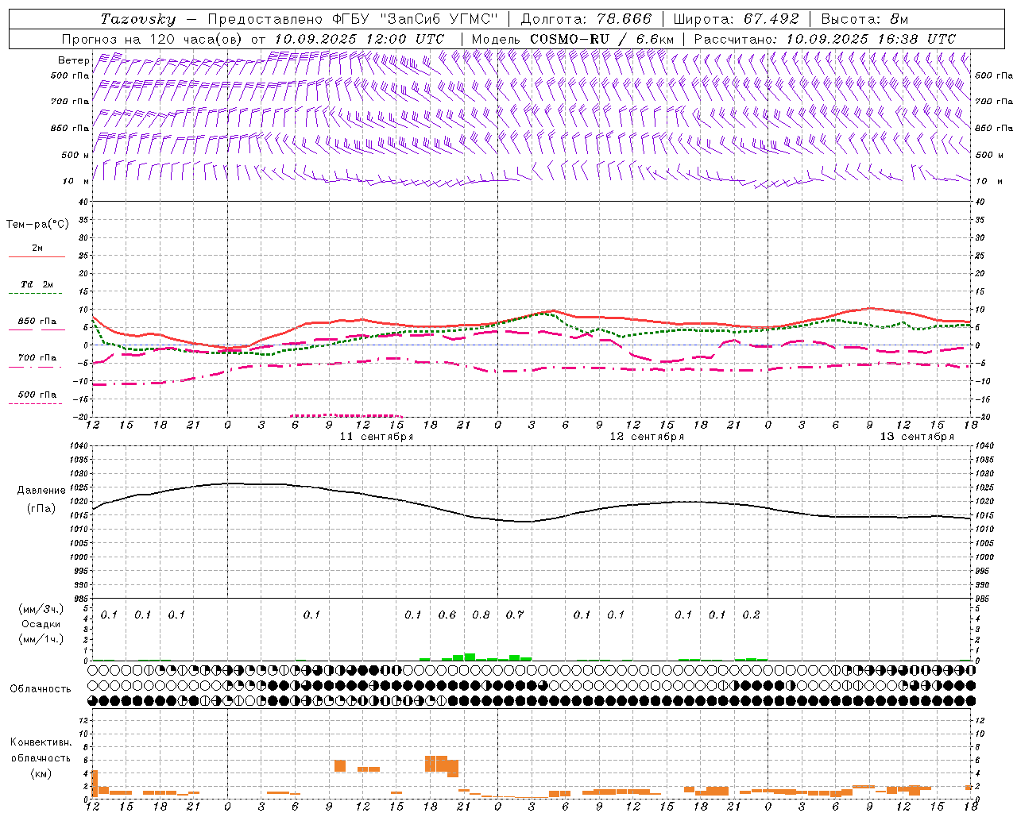Click the model name COSMO-RU / 6.6км
The width and height of the screenshot is (1017, 813).
pyautogui.click(x=601, y=39)
